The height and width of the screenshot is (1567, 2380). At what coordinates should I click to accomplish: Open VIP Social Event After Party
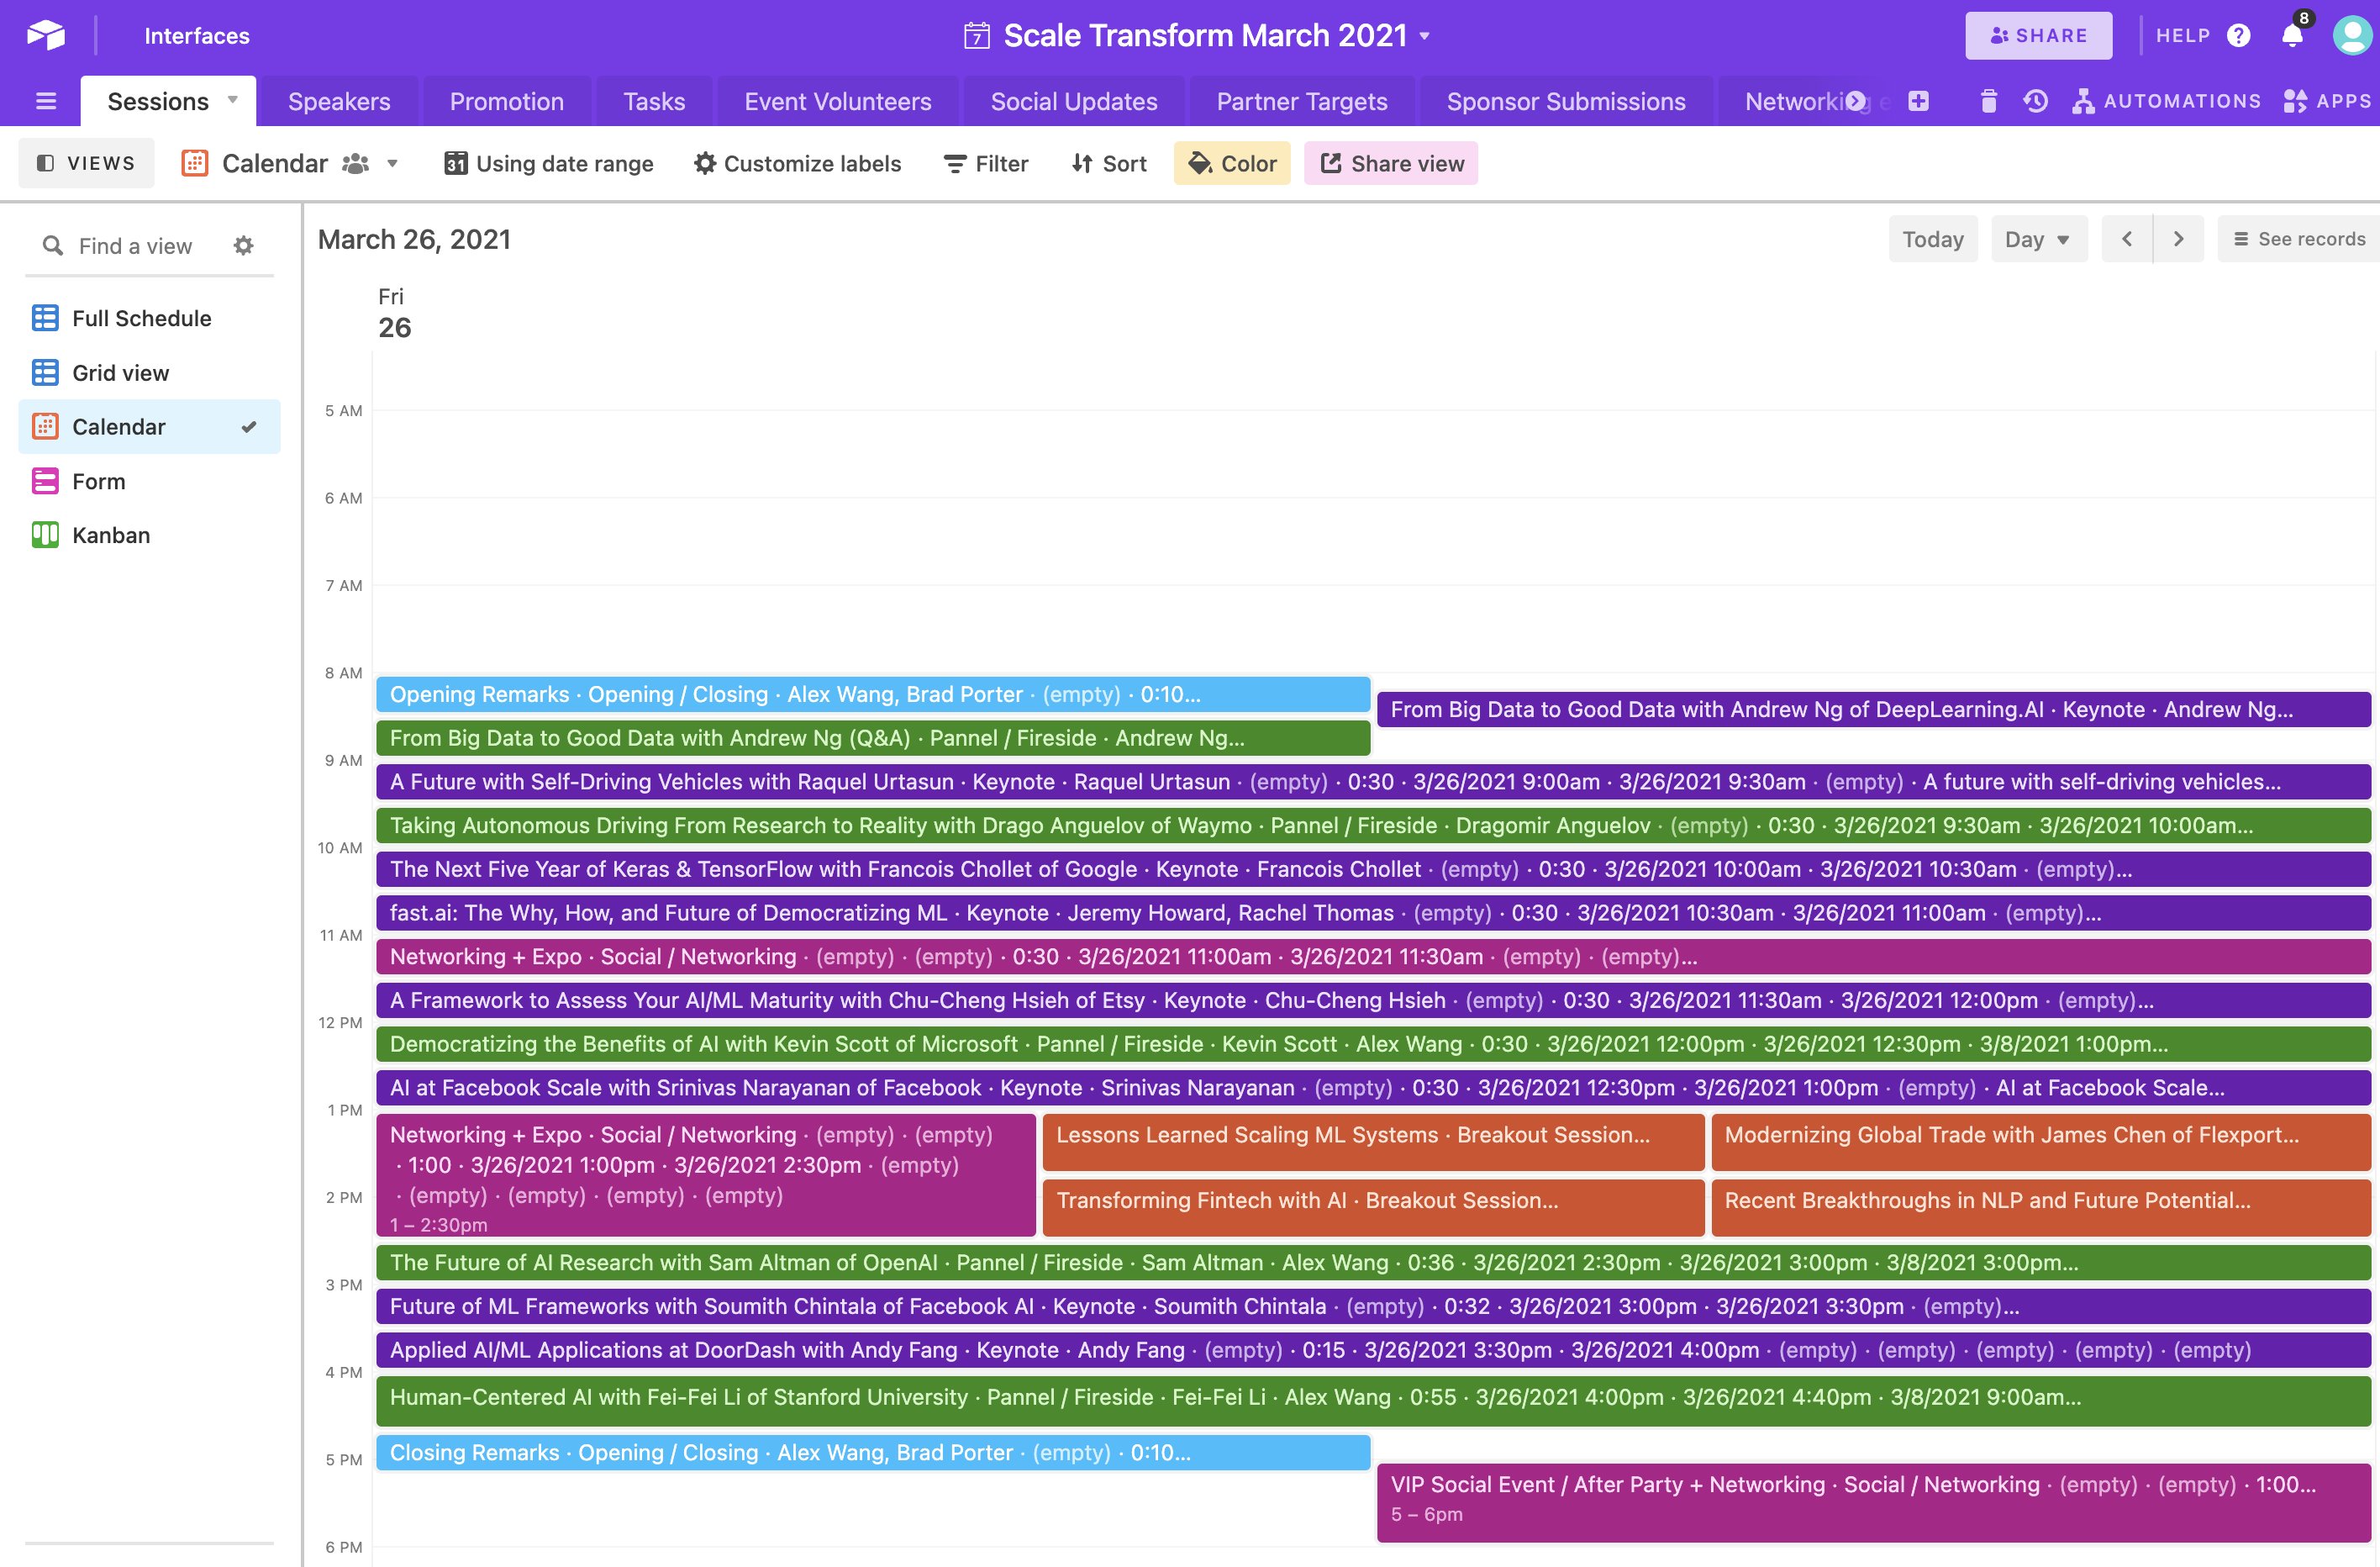pyautogui.click(x=1874, y=1503)
